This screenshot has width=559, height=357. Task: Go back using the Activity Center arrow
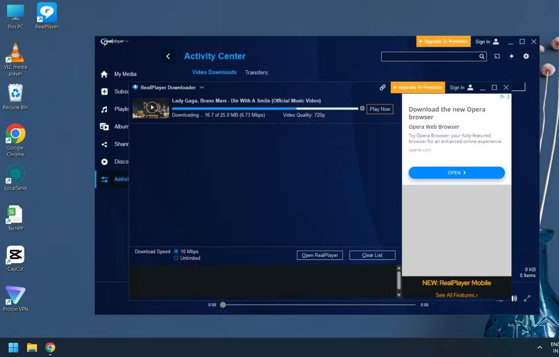tap(168, 56)
